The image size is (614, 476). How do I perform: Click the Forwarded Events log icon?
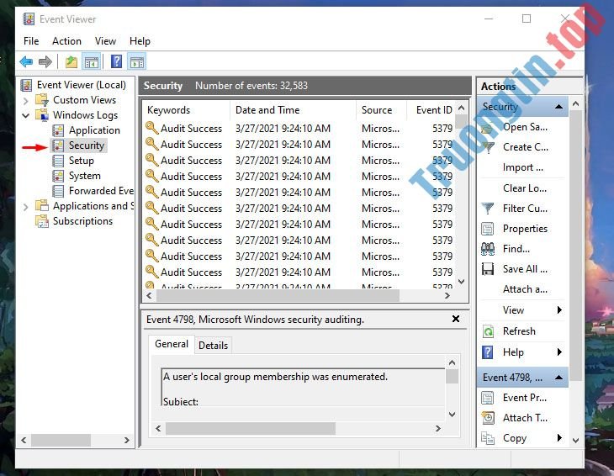pyautogui.click(x=58, y=191)
